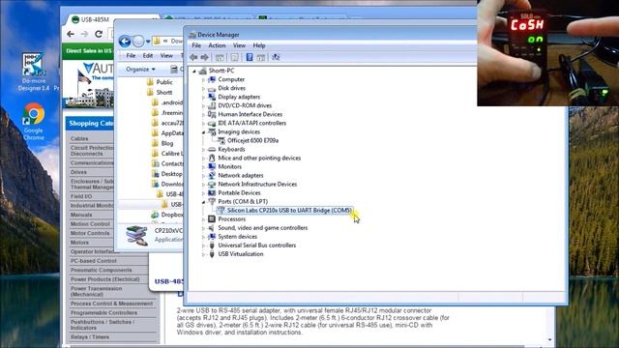
Task: Open the Motion Control category link
Action: point(90,224)
